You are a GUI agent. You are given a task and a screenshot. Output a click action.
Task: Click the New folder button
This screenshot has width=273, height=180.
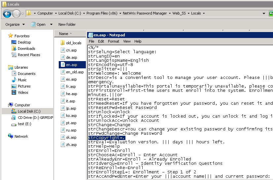tap(67, 24)
